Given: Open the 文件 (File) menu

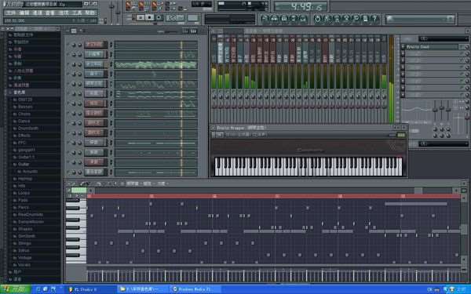Looking at the screenshot, I should point(10,13).
